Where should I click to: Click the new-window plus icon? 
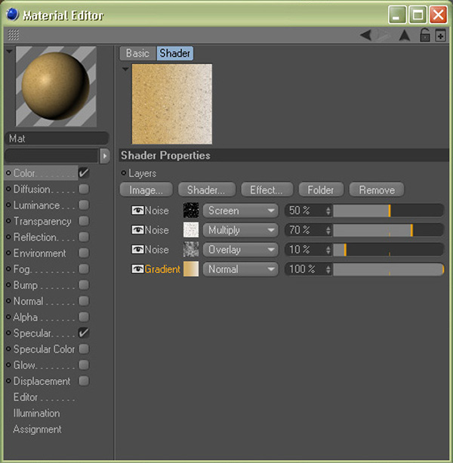tap(440, 36)
